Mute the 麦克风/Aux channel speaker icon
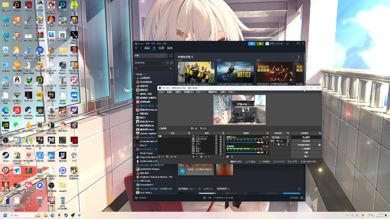This screenshot has height=219, width=390. (x=262, y=142)
